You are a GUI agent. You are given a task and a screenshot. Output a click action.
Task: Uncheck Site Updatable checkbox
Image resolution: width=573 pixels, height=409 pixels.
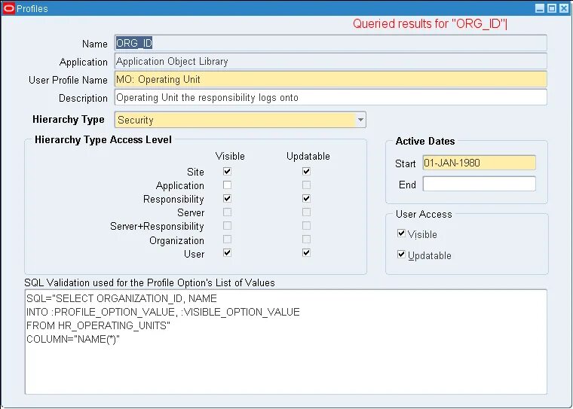(306, 171)
